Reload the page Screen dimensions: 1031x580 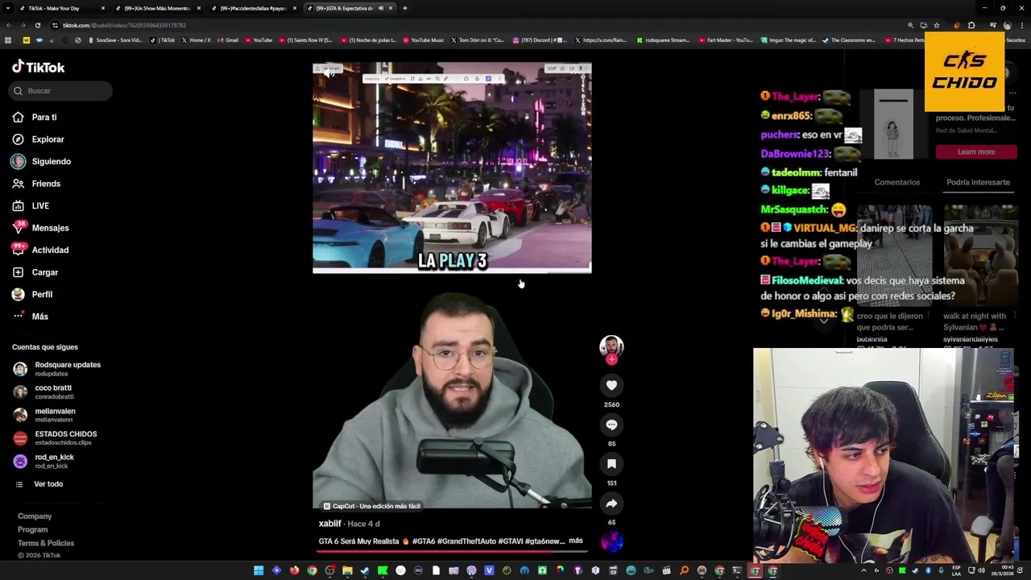[x=37, y=25]
